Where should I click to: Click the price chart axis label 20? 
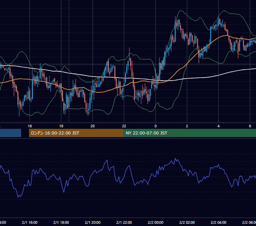[x=93, y=126]
